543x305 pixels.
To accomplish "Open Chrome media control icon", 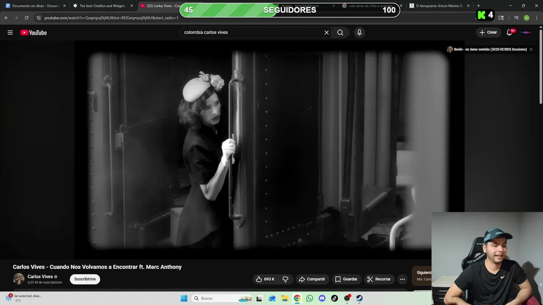I will pos(516,18).
